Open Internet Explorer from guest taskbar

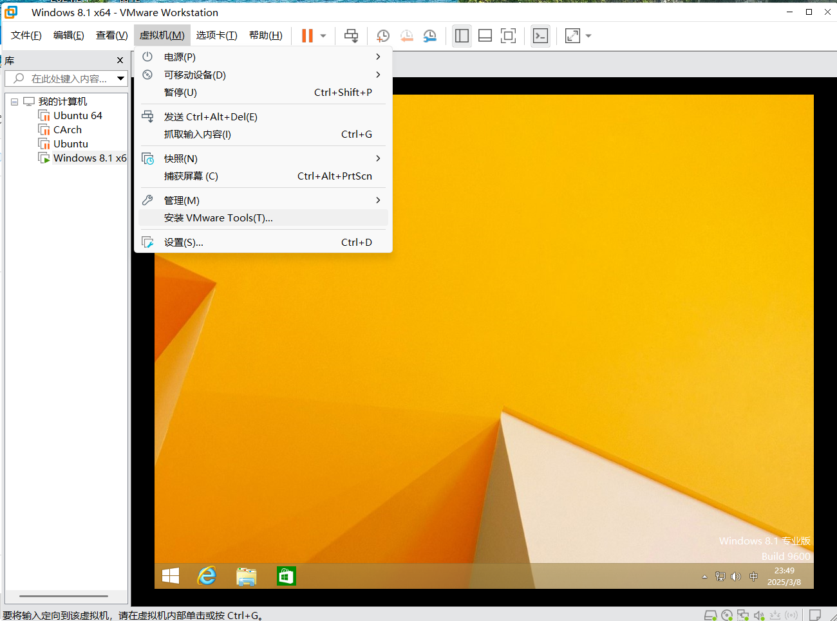pyautogui.click(x=207, y=576)
